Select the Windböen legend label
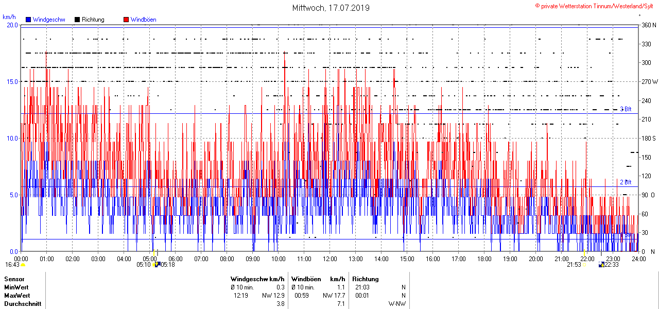659x309 pixels. pyautogui.click(x=143, y=20)
